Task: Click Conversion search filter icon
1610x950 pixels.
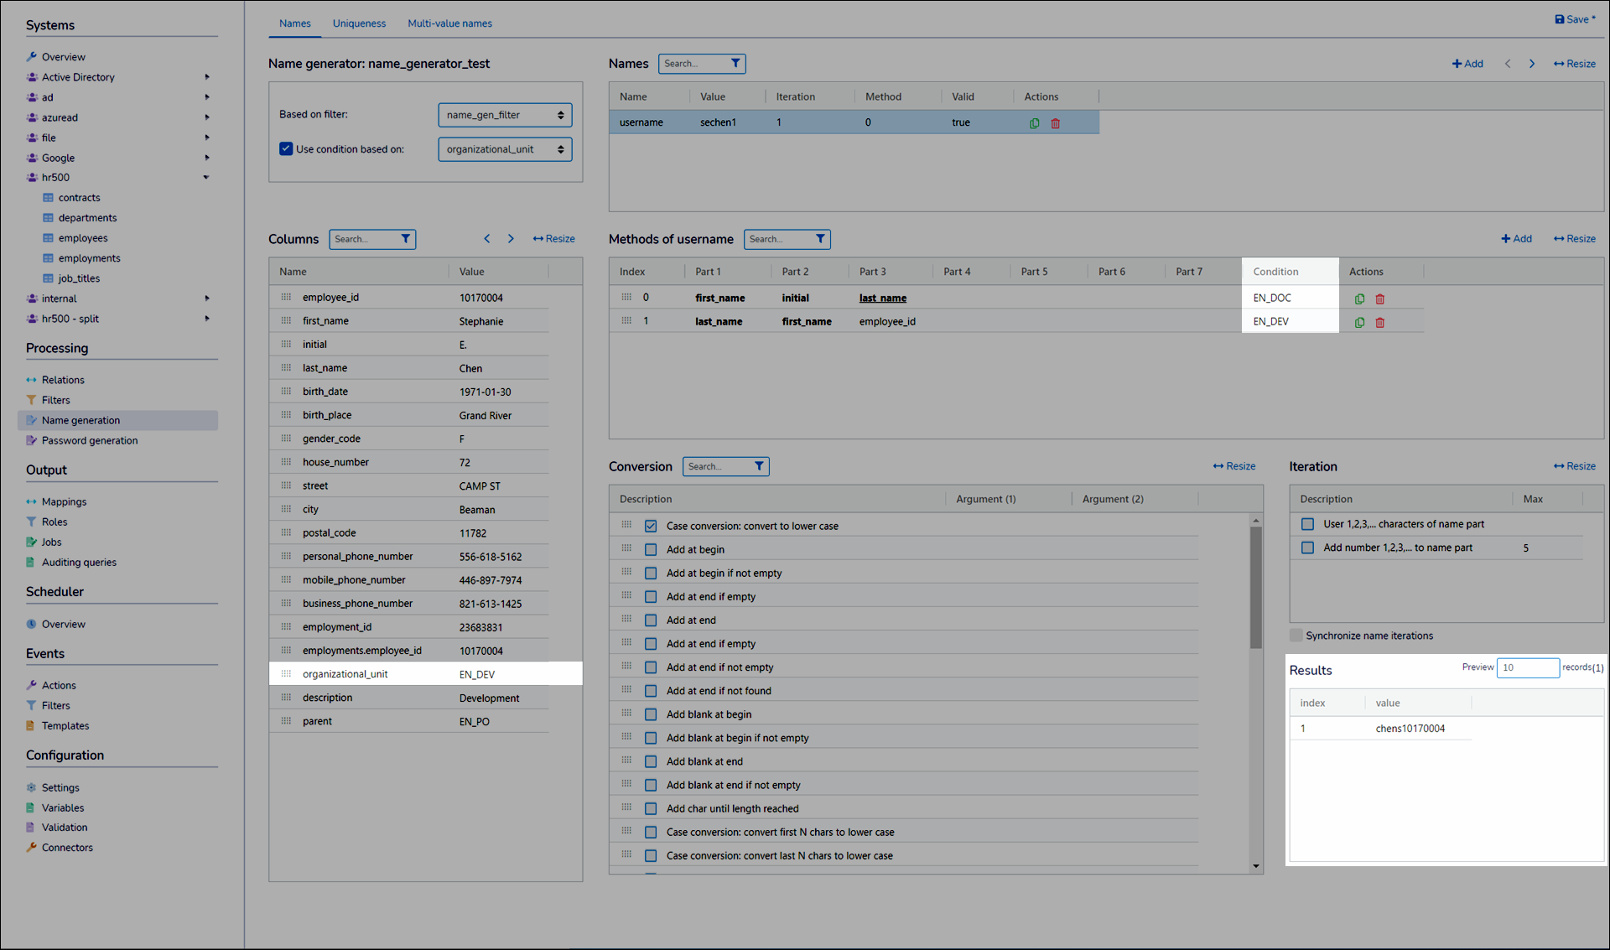Action: pos(759,466)
